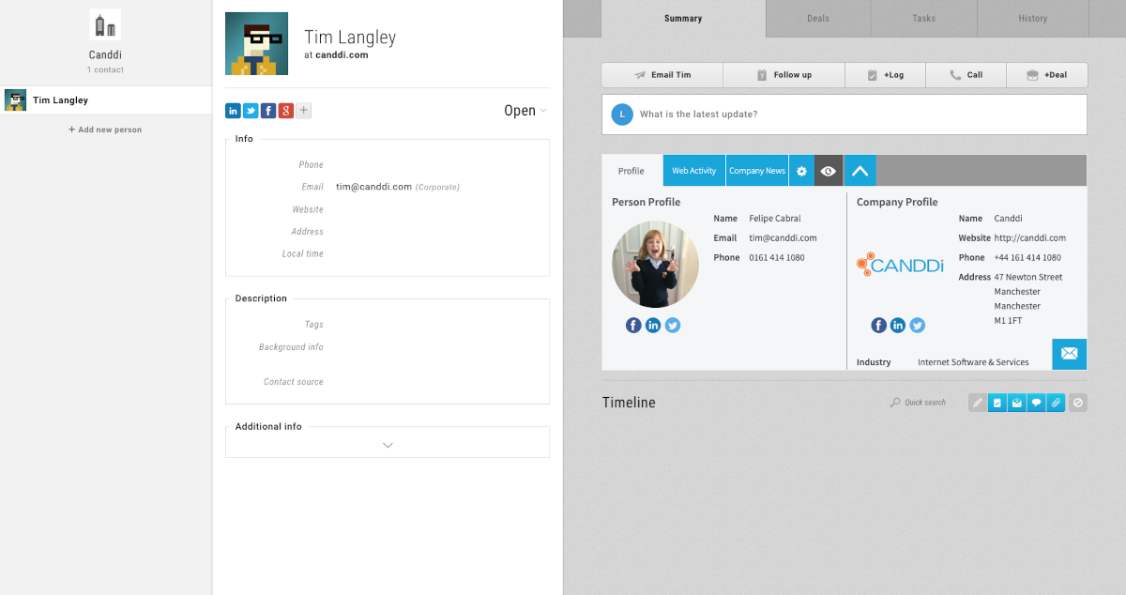
Task: Click the Person Profile photo
Action: [x=655, y=265]
